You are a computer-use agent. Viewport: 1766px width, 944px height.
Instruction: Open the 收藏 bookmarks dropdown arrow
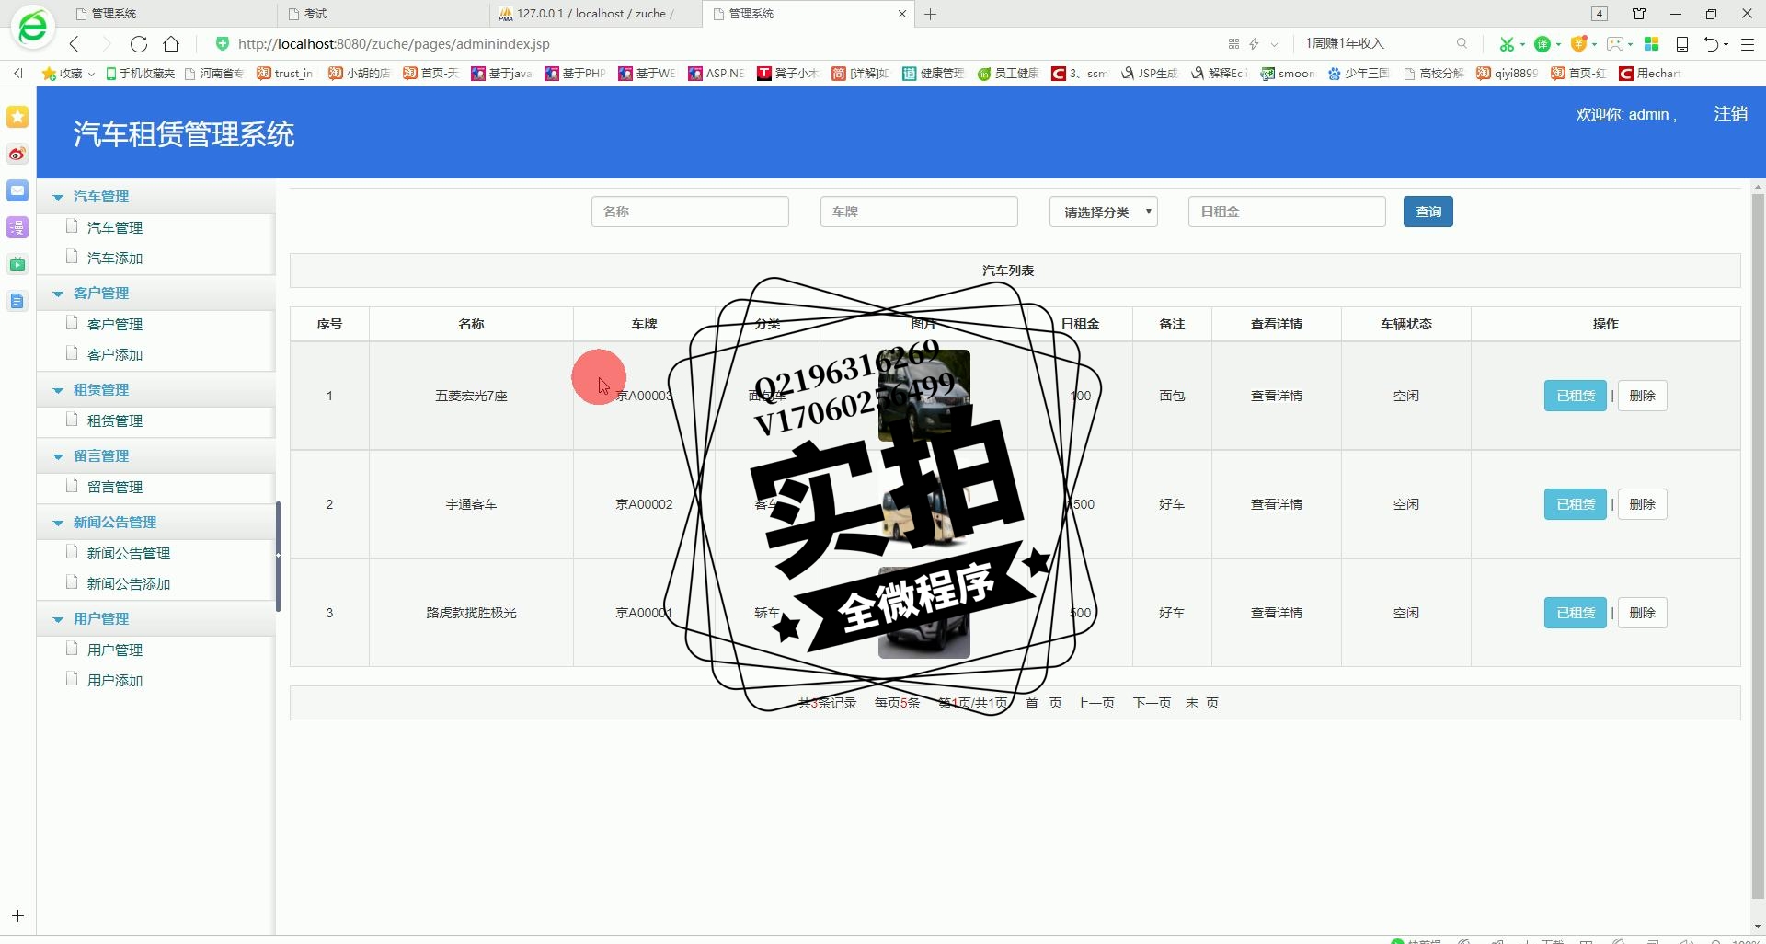click(x=91, y=74)
